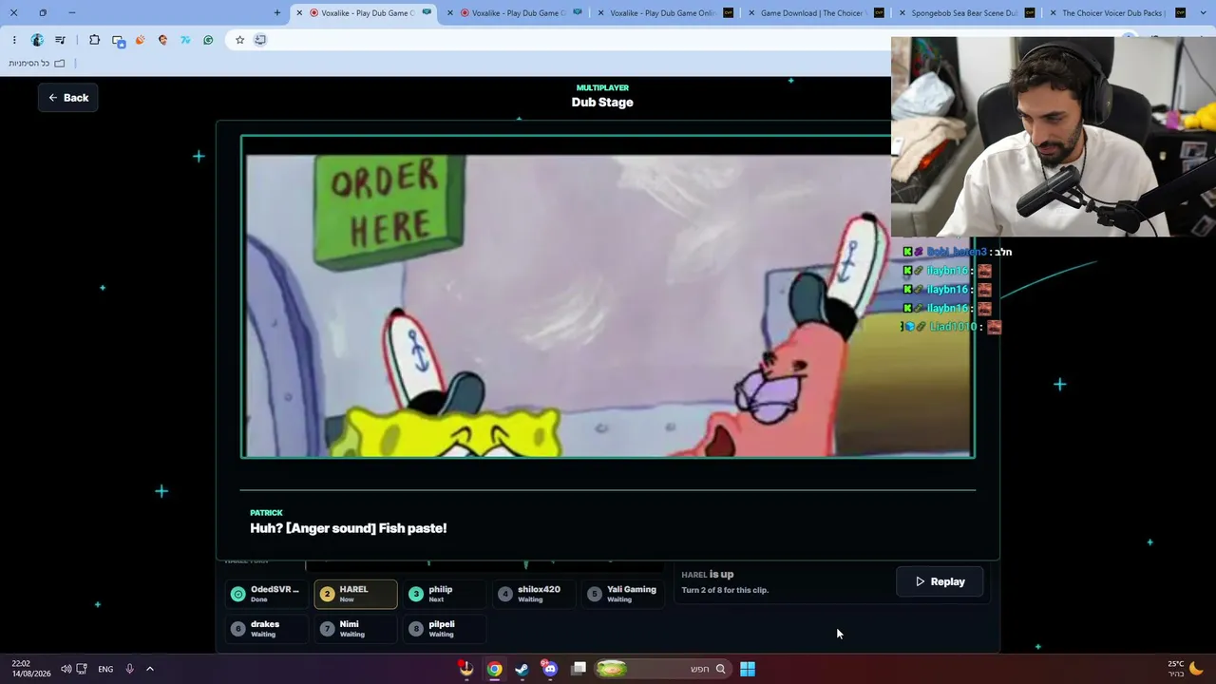Open Steam from the taskbar
Screen dimensions: 1216x684
click(x=522, y=669)
